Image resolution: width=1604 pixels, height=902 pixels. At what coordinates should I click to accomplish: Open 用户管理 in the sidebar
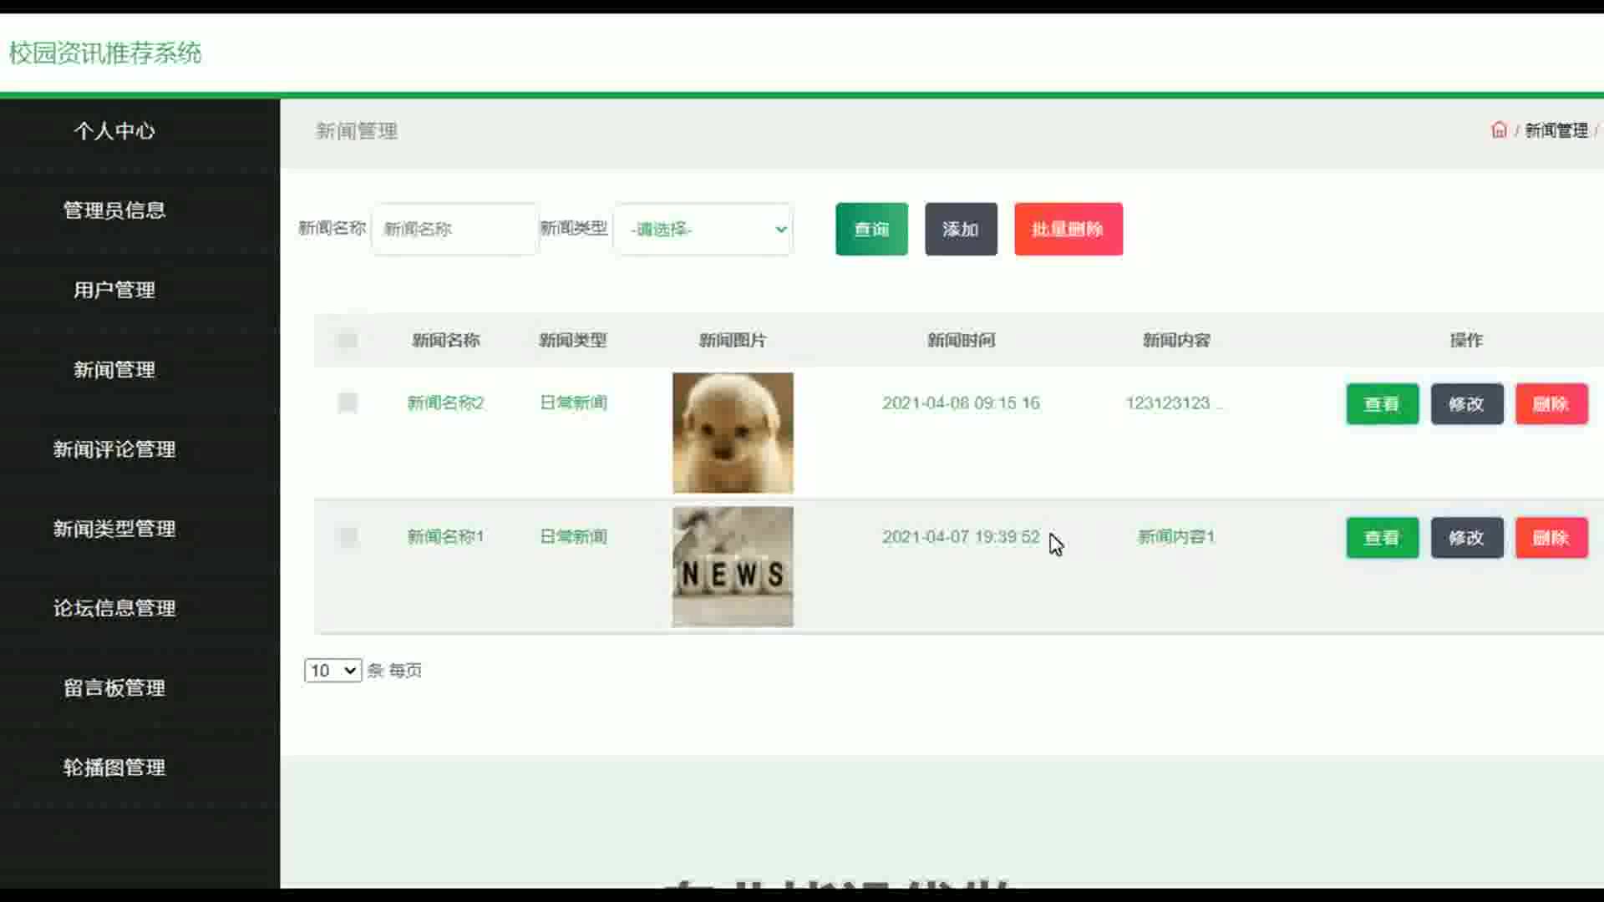(x=114, y=290)
